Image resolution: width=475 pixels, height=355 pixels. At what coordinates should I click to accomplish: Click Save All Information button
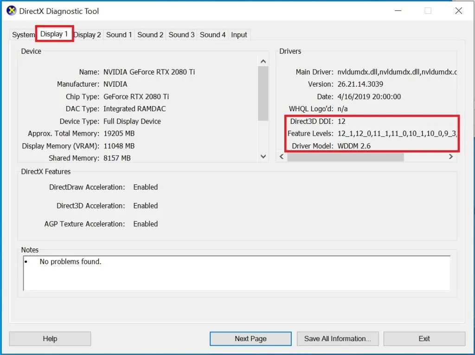click(x=338, y=339)
